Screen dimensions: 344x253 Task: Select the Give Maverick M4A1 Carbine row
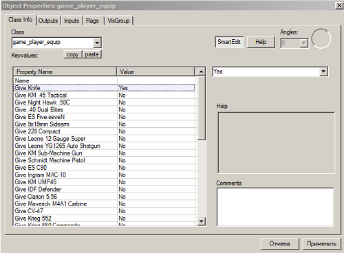click(x=105, y=204)
